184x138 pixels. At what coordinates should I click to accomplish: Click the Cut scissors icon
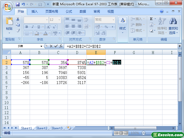[18, 19]
